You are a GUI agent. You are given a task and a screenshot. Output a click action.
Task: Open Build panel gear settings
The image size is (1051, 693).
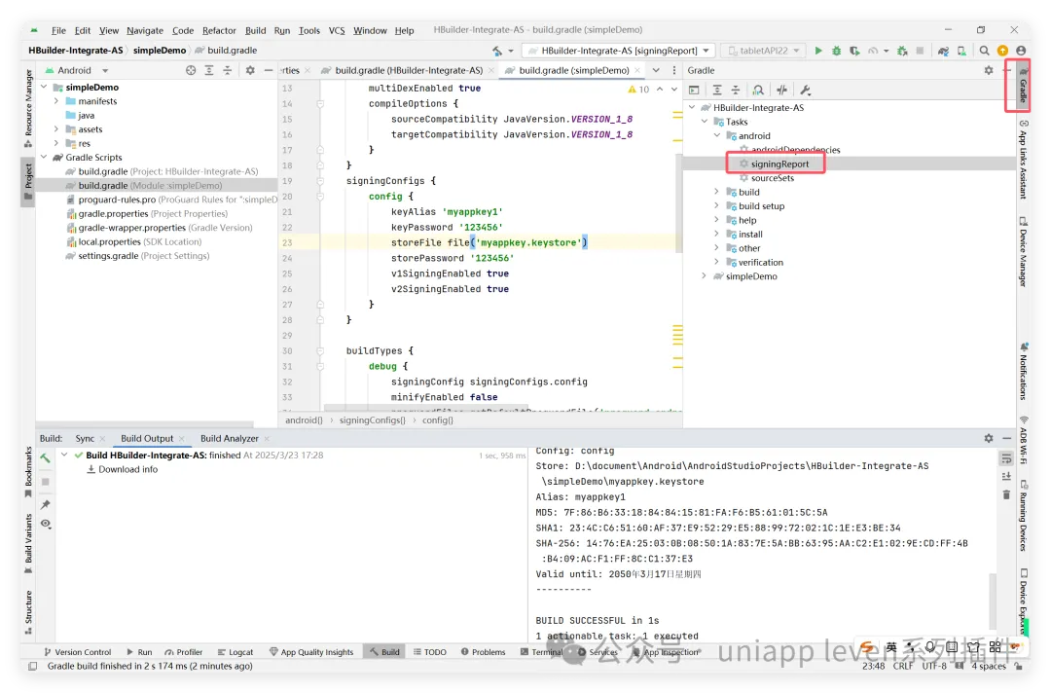point(989,438)
